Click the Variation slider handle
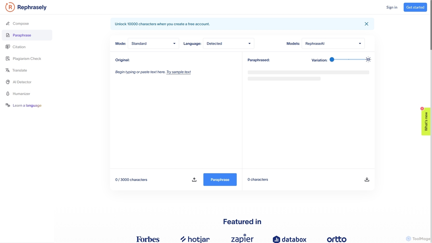The height and width of the screenshot is (243, 432). tap(332, 59)
